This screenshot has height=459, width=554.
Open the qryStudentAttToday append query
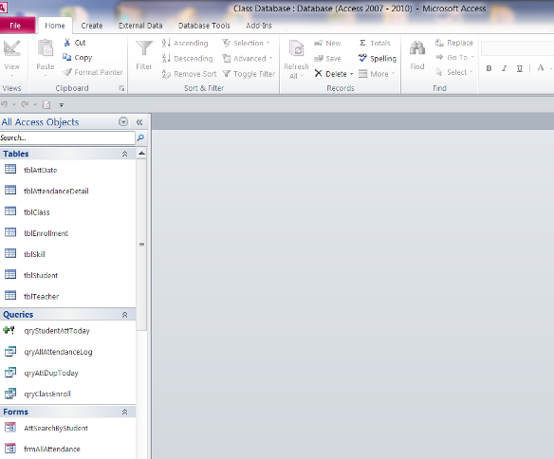point(57,331)
